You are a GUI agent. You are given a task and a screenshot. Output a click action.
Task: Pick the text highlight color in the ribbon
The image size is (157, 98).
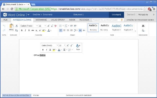point(43,30)
